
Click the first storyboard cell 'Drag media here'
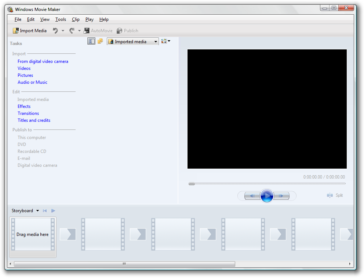pyautogui.click(x=33, y=234)
